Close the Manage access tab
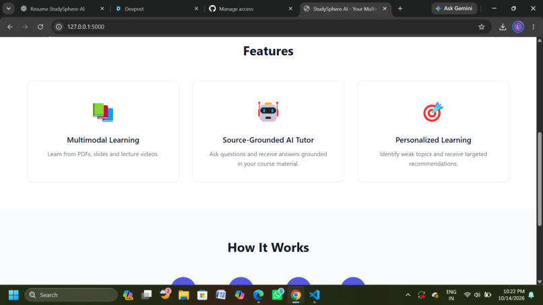Image resolution: width=543 pixels, height=305 pixels. click(290, 9)
